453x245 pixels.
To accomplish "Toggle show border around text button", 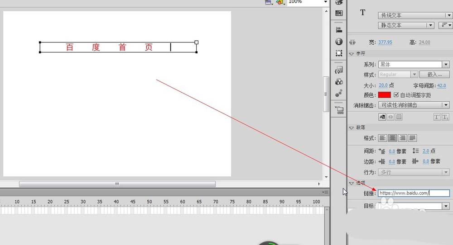I will 399,117.
